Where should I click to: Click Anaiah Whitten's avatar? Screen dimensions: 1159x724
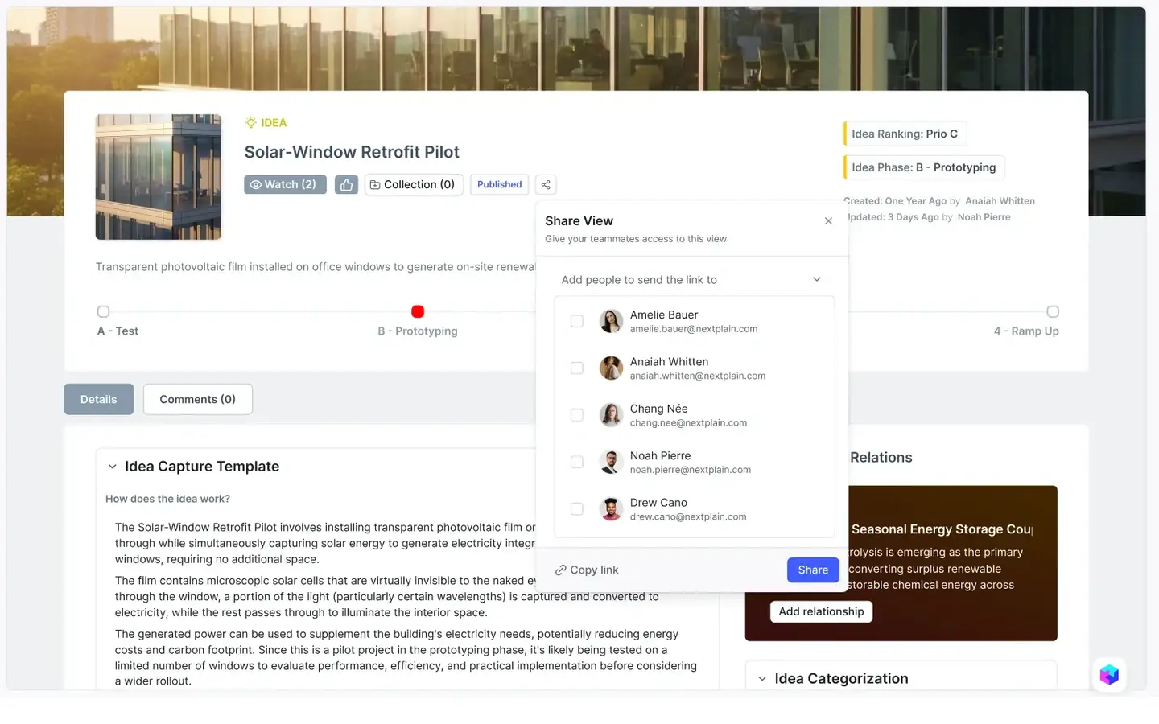click(611, 368)
